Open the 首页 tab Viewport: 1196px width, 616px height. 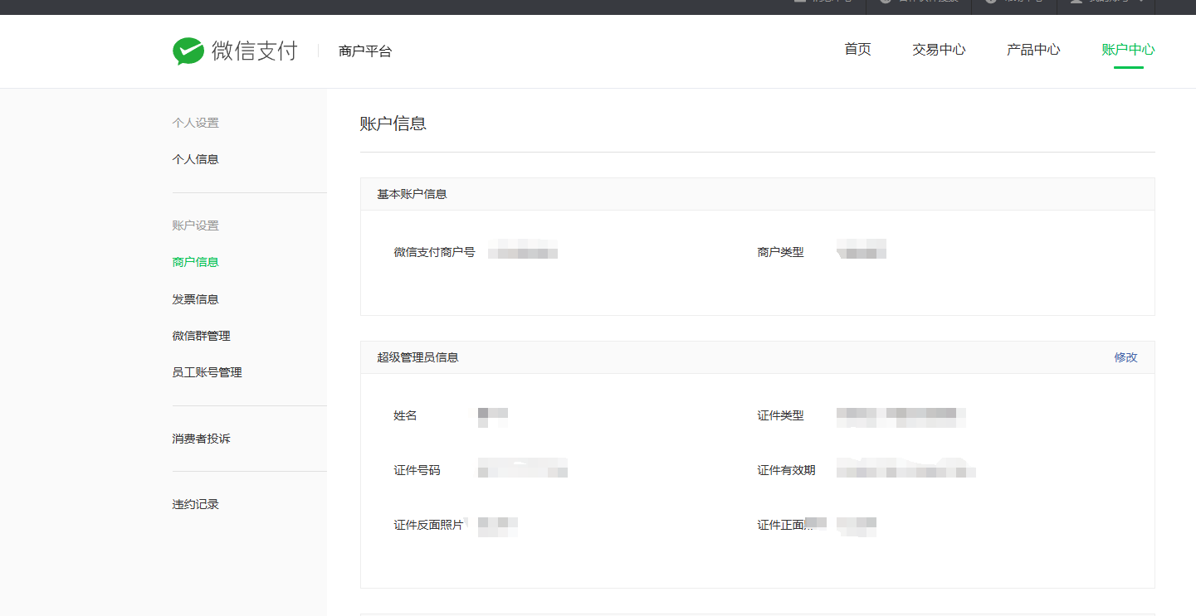(x=857, y=50)
